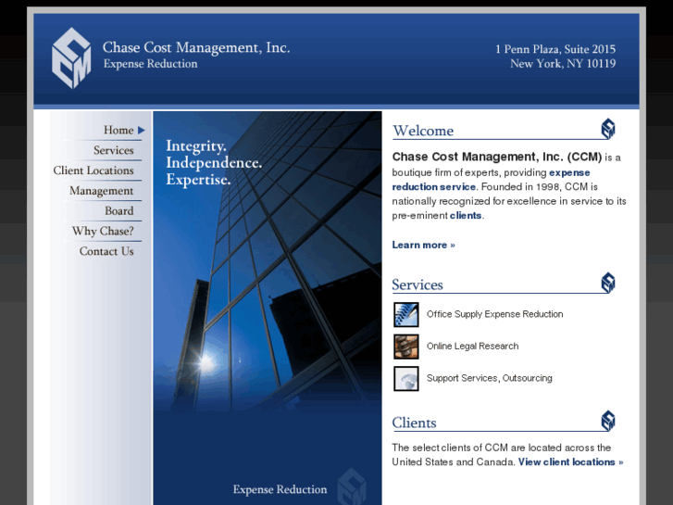Viewport: 673px width, 505px height.
Task: Open the Management navigation item
Action: [101, 191]
